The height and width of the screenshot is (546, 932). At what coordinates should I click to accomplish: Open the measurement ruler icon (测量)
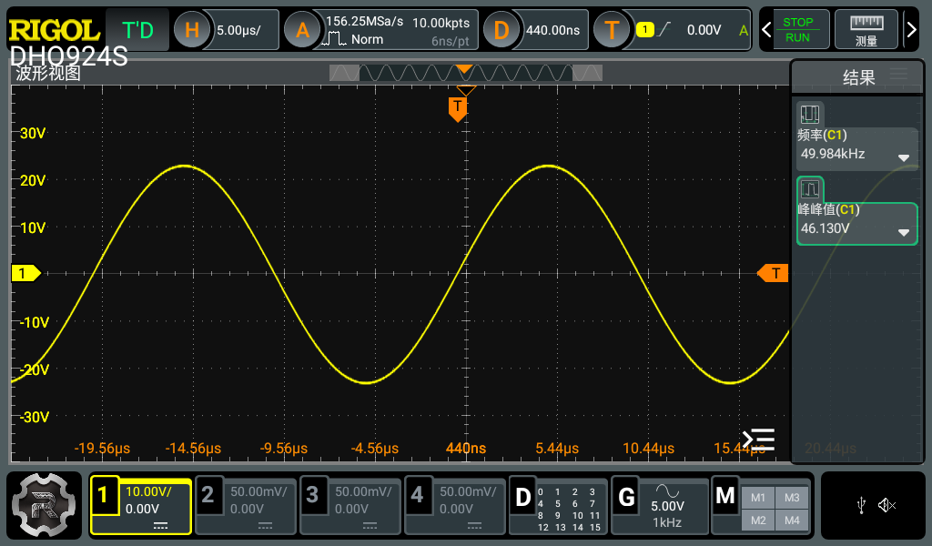866,30
